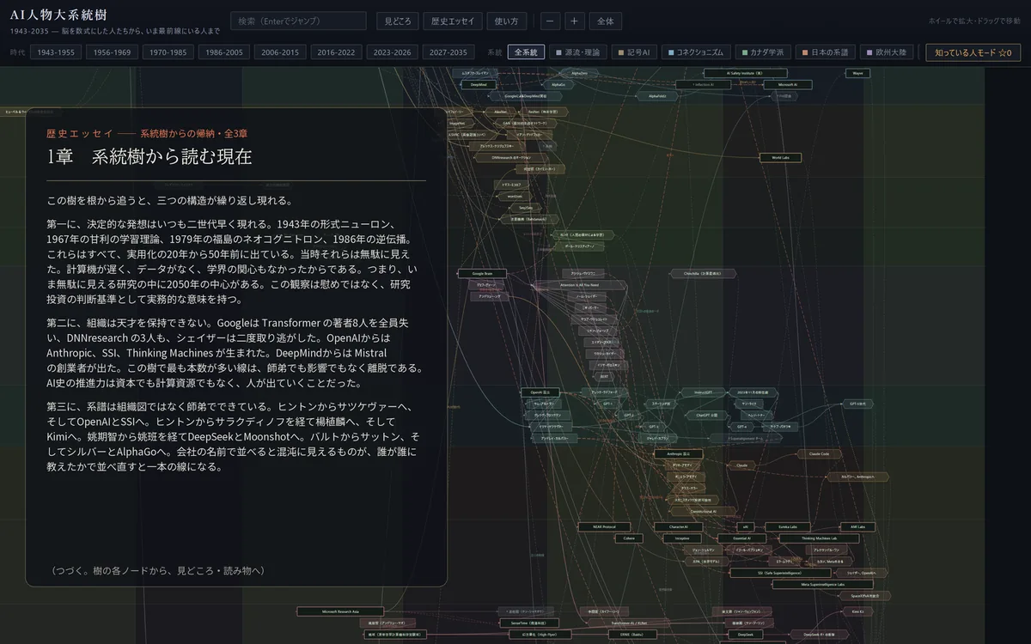The height and width of the screenshot is (644, 1031).
Task: Filter by コネクショニズム lineage
Action: (x=698, y=52)
